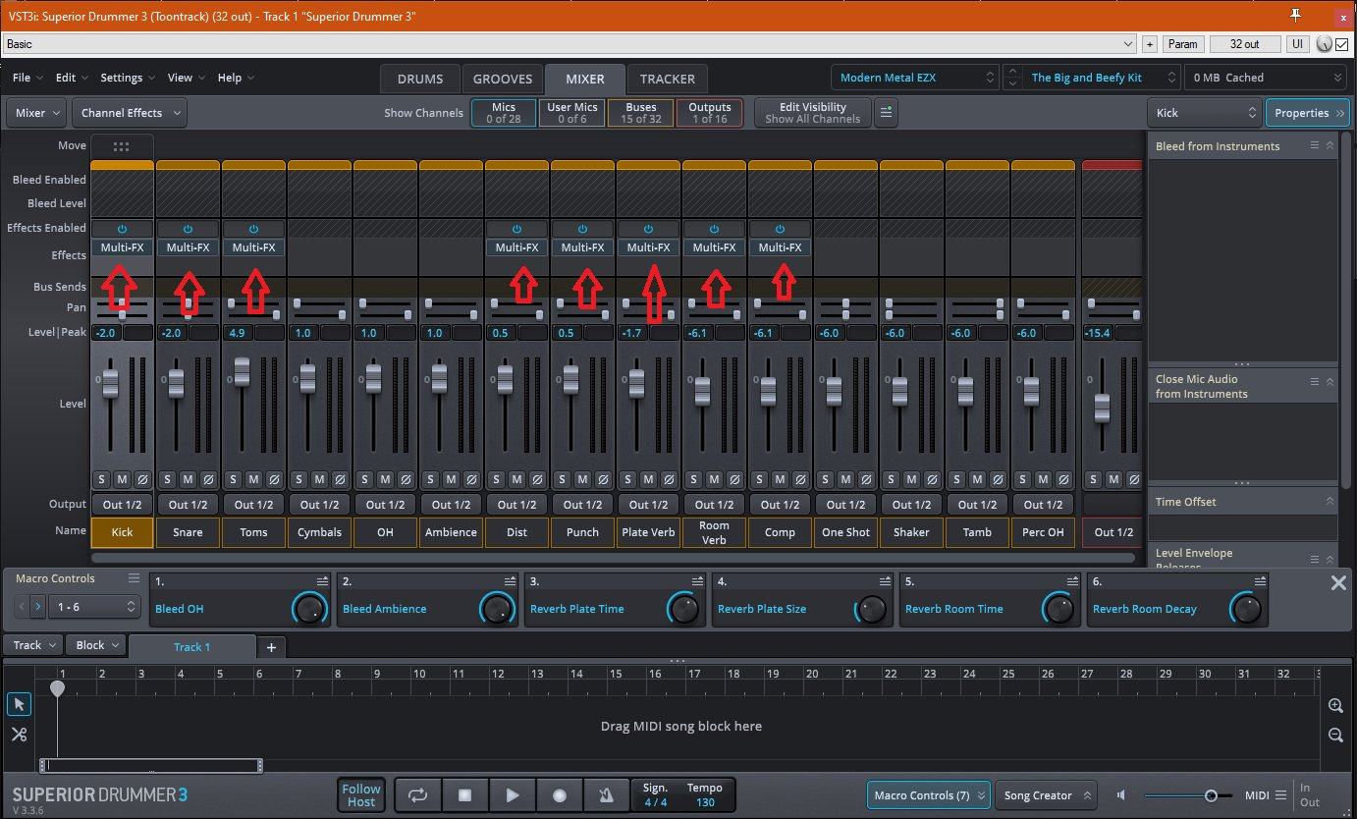1357x819 pixels.
Task: Close the Macro Controls panel
Action: click(x=1337, y=582)
